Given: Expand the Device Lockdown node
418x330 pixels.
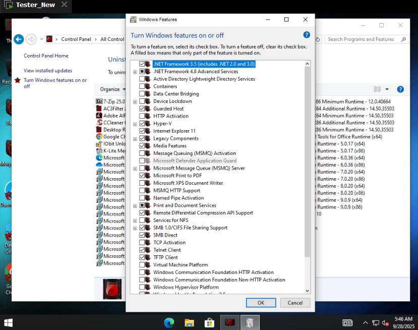Looking at the screenshot, I should coord(135,102).
